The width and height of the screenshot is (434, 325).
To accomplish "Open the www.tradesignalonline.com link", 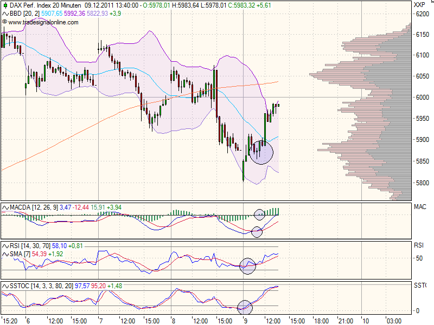I will (x=43, y=22).
